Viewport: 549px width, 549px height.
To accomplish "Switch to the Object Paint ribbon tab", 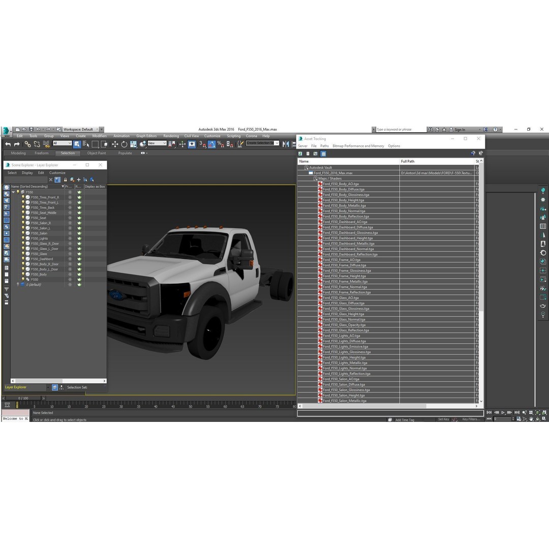I will [96, 153].
